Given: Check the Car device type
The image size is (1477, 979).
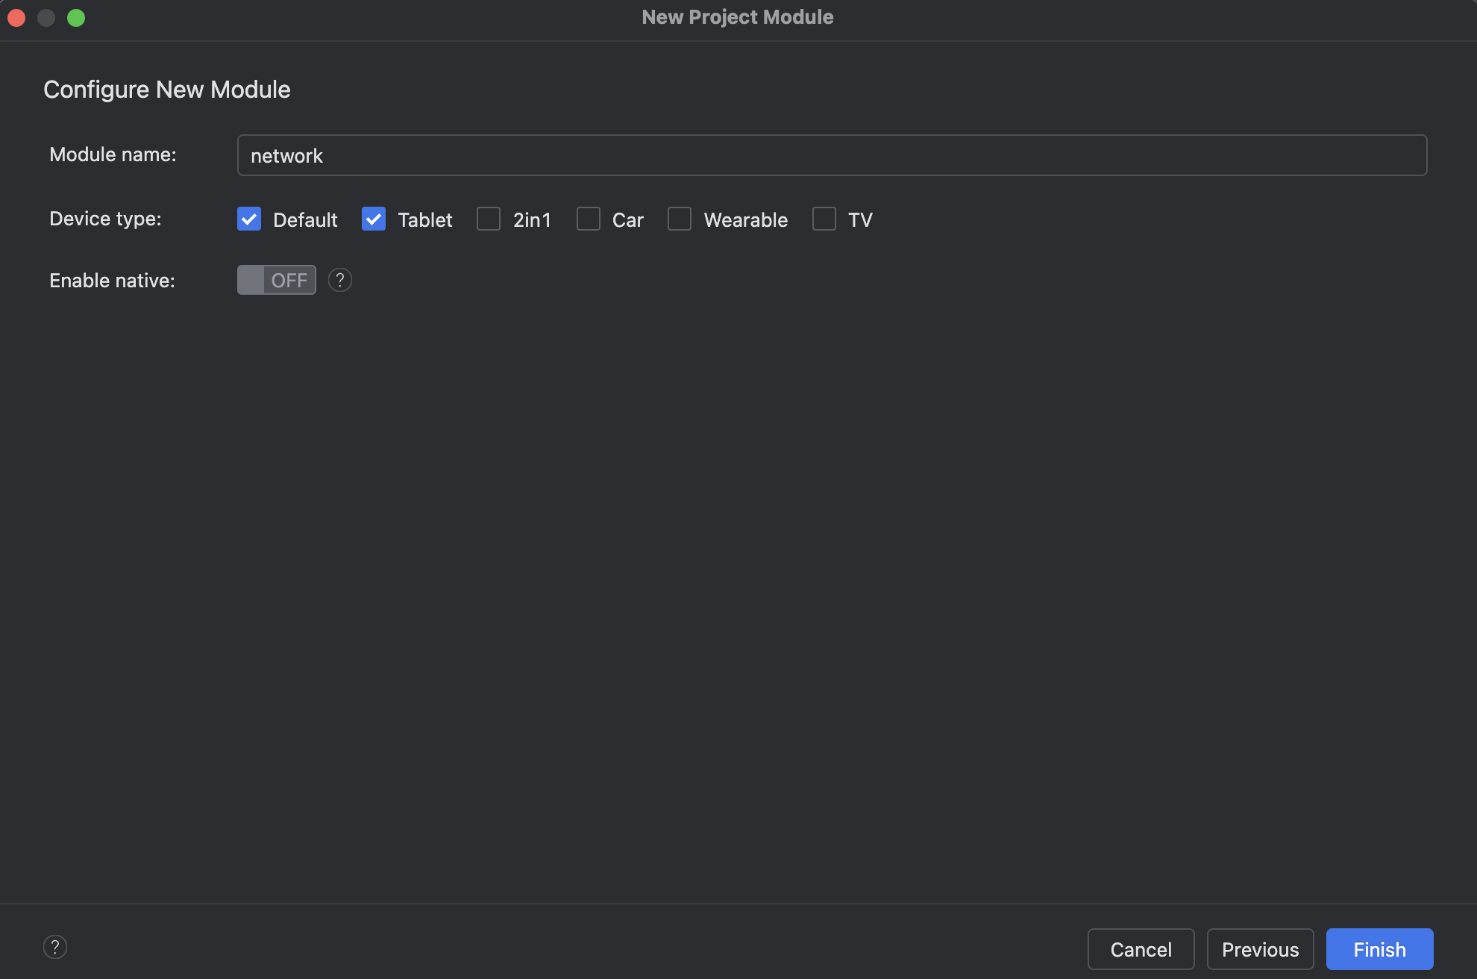Looking at the screenshot, I should click(x=589, y=219).
